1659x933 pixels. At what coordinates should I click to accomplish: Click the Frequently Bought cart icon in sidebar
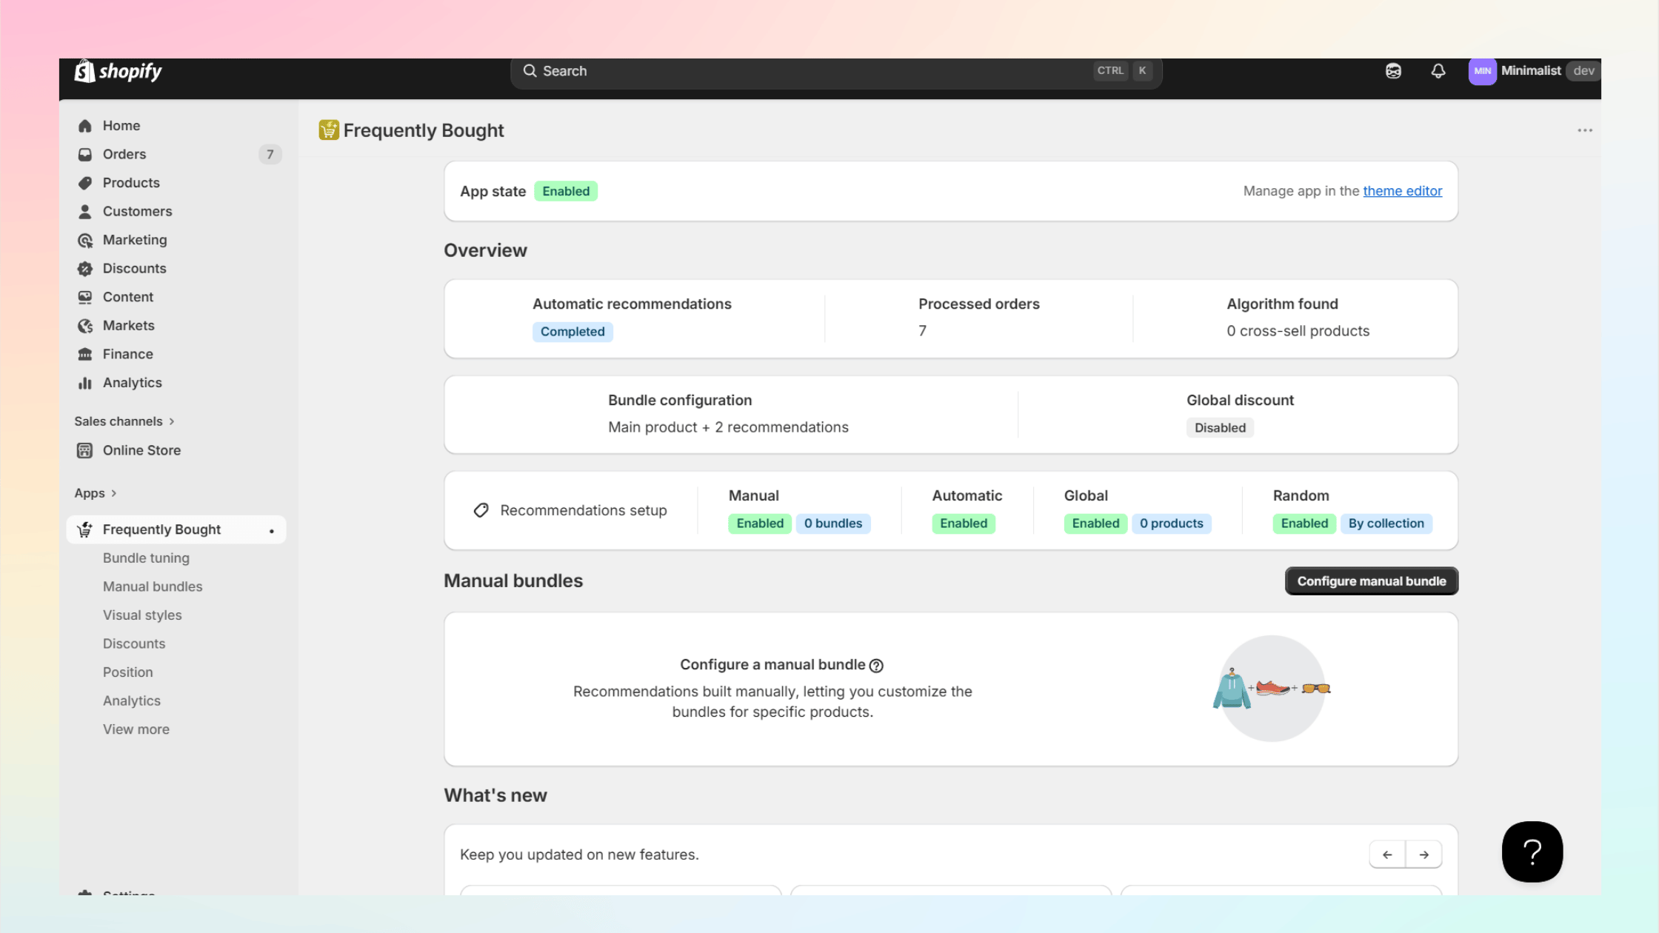[x=85, y=529]
